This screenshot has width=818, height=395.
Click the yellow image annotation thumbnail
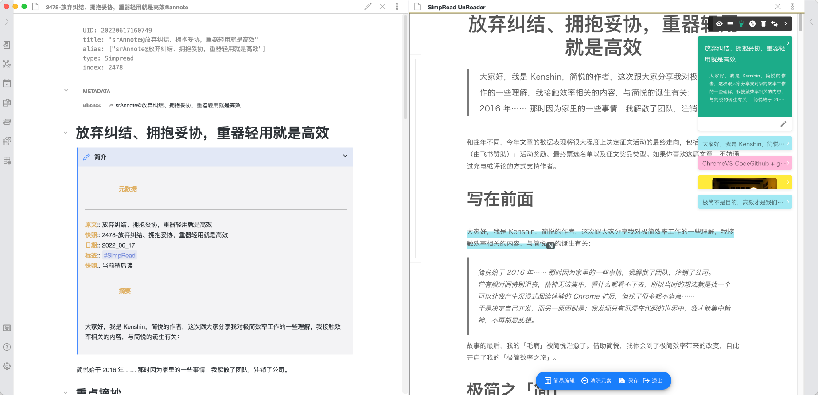click(x=744, y=183)
